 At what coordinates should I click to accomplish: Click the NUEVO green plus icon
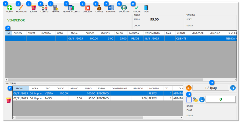[9, 8]
